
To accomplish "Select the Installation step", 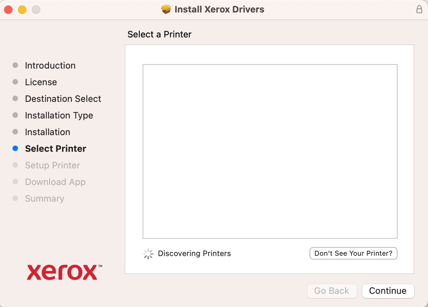I will click(47, 132).
